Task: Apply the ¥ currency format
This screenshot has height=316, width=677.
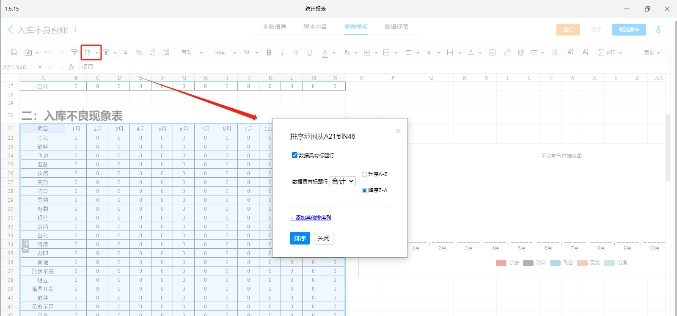Action: (126, 52)
